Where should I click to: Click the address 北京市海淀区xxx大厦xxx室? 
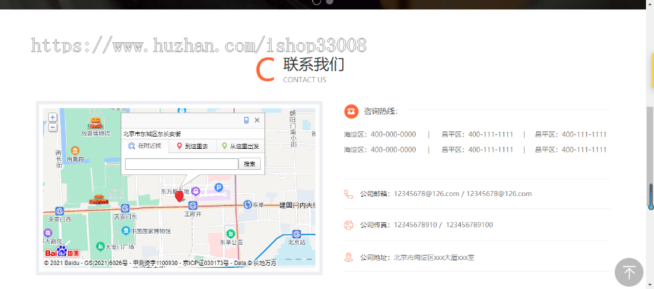(435, 257)
